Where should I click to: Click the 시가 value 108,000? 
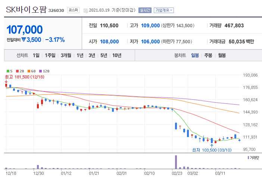(x=109, y=41)
